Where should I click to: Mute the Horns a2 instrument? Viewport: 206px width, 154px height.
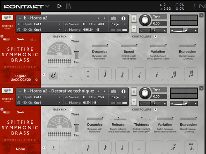(x=134, y=29)
